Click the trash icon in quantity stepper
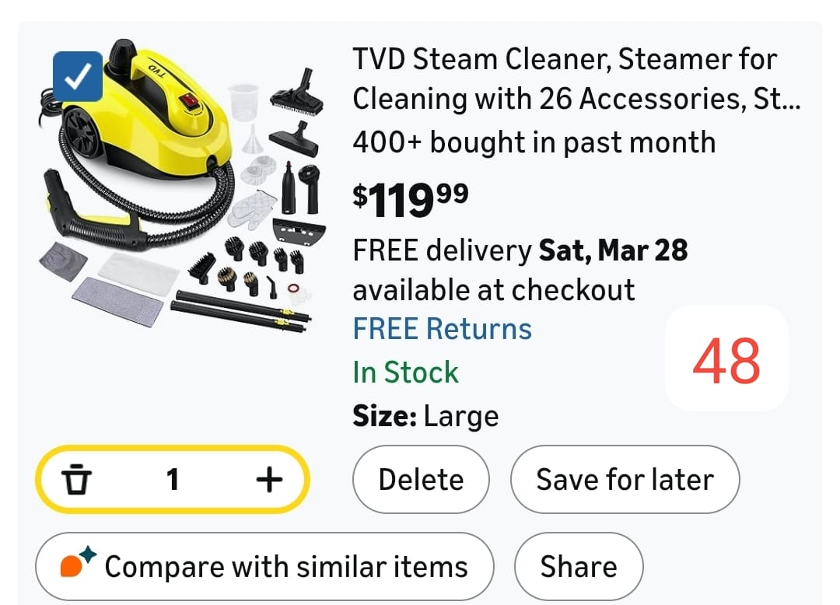This screenshot has height=605, width=840. [75, 480]
